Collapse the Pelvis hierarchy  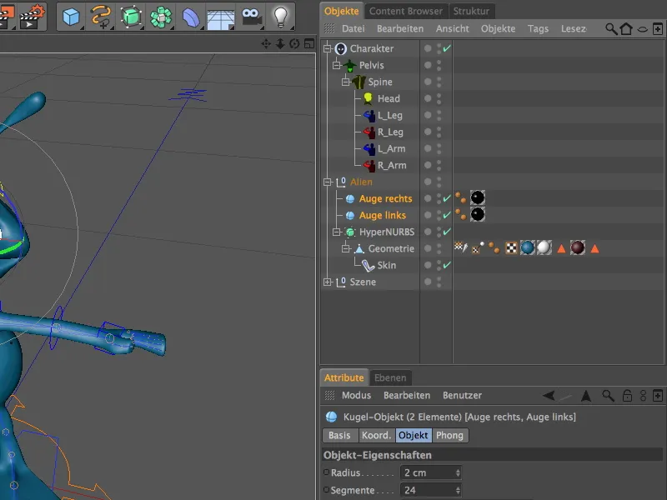[x=337, y=65]
